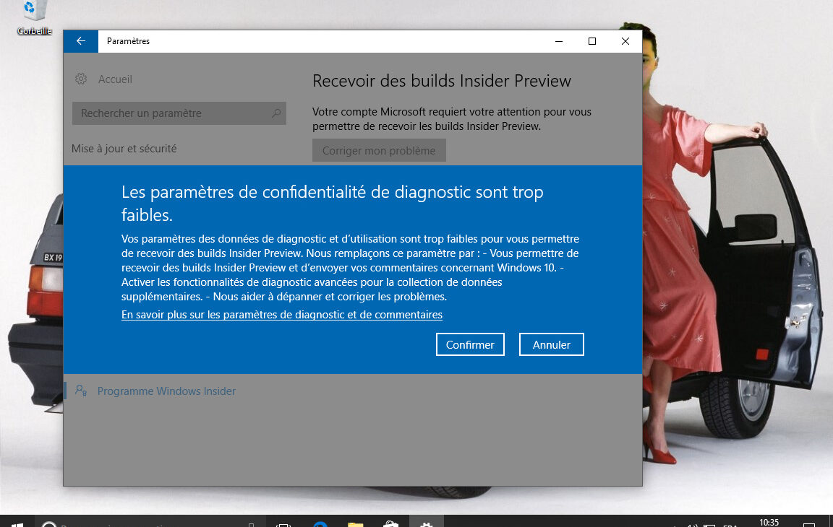The image size is (833, 527).
Task: Open the Settings gear on the taskbar
Action: pyautogui.click(x=427, y=521)
